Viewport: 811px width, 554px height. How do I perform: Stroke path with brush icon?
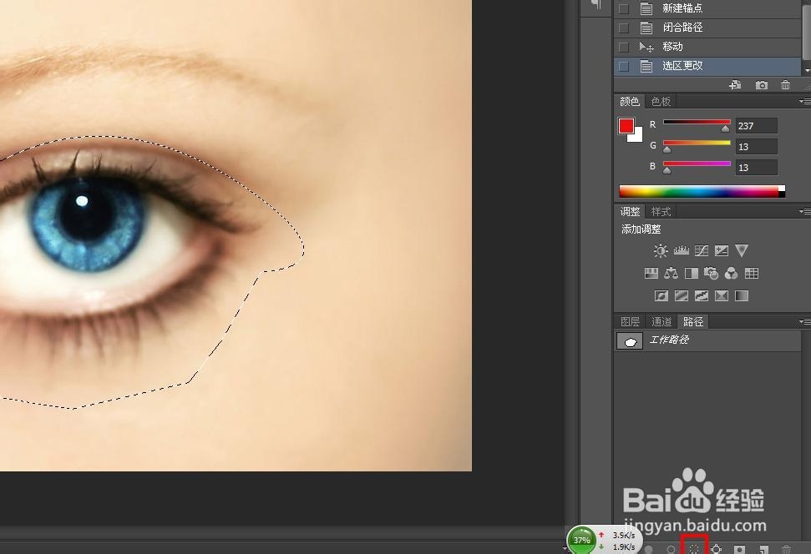click(671, 548)
